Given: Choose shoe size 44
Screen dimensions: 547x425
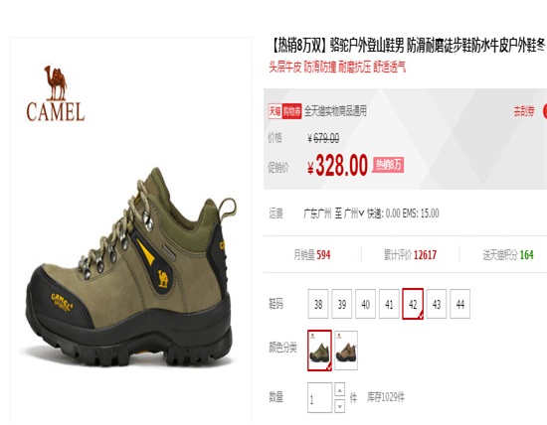Looking at the screenshot, I should coord(460,304).
